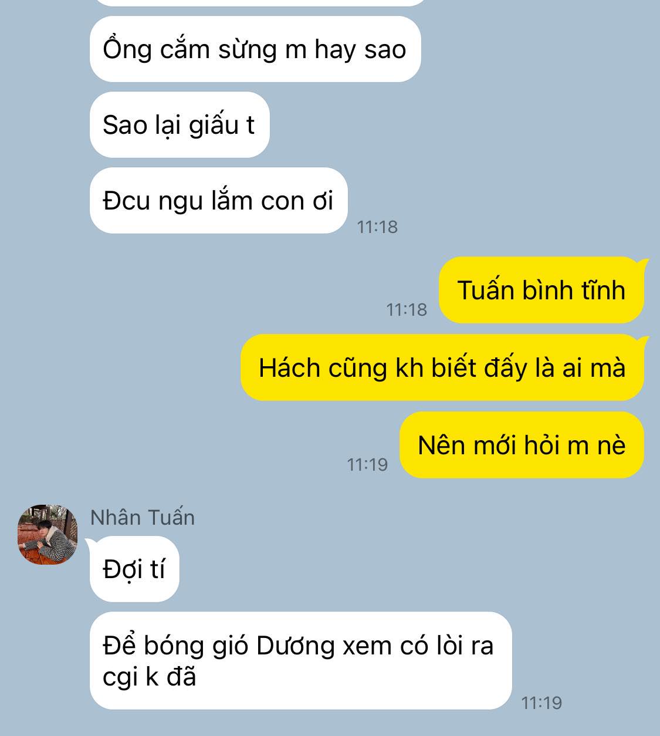Tap the 11:19 timestamp after the last message
This screenshot has width=660, height=736.
click(541, 703)
